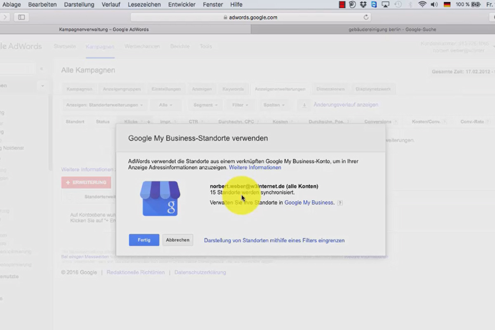Screen dimensions: 495x330
Task: Open Berichte in AdWords navigation
Action: [x=180, y=46]
